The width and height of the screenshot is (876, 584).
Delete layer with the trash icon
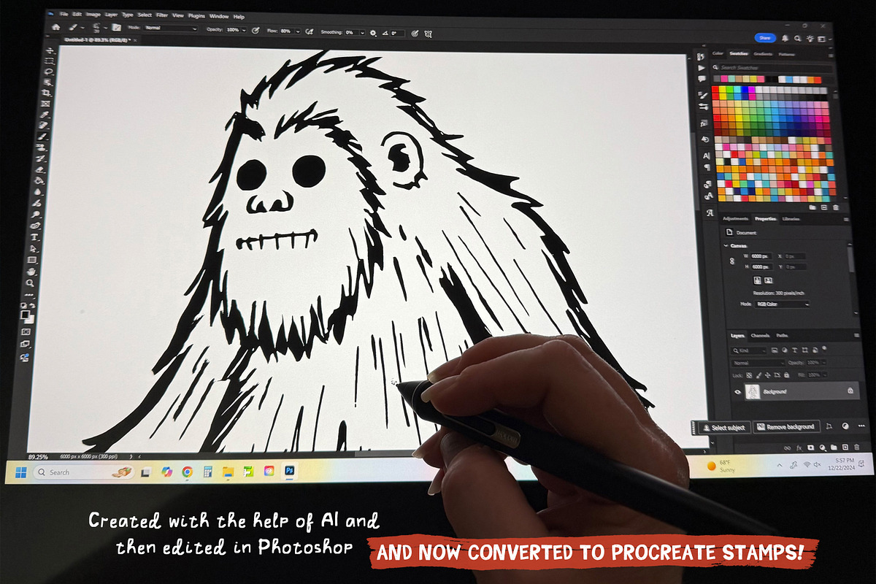(856, 447)
